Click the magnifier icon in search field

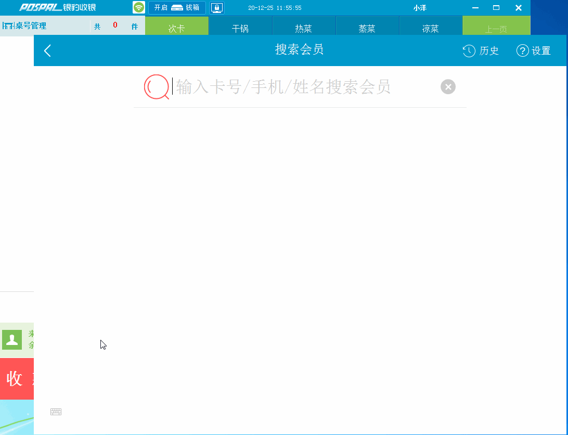(156, 86)
